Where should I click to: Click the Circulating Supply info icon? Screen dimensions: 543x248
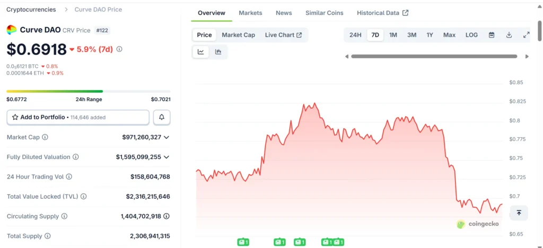(x=64, y=216)
